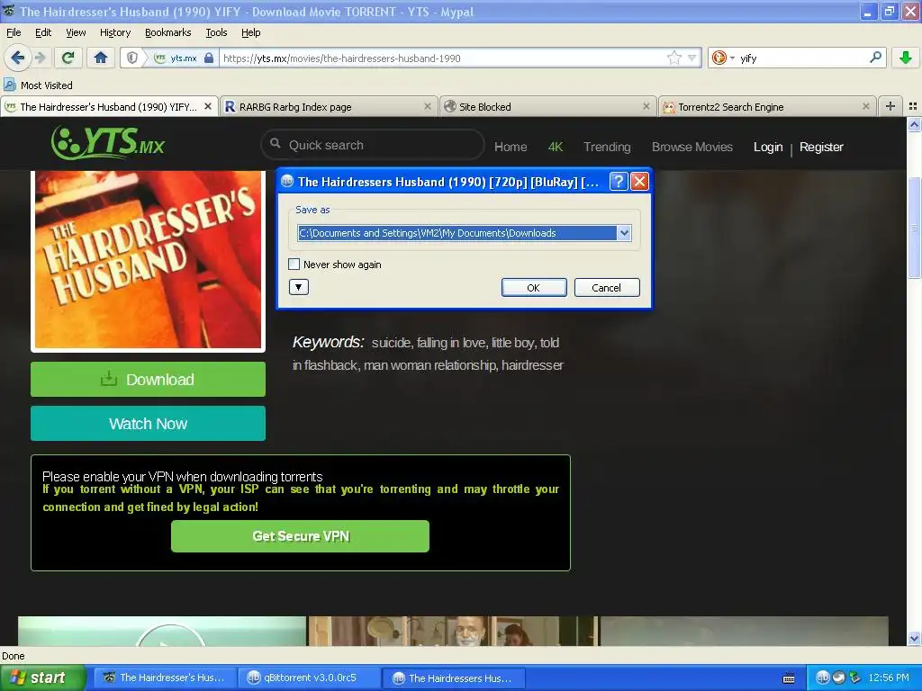Open the Windows start menu
This screenshot has height=691, width=922.
(42, 678)
